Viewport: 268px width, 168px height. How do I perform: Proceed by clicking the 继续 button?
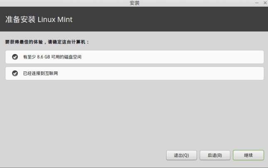(248, 155)
